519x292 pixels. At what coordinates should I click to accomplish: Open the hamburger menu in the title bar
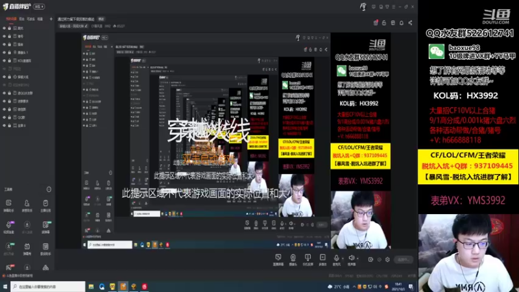[x=394, y=6]
